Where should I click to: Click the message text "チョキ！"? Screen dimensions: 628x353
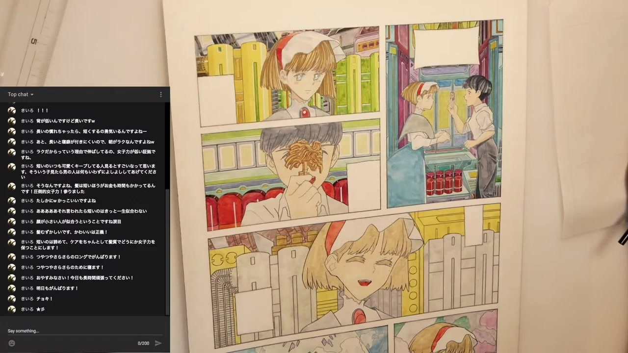pos(45,299)
